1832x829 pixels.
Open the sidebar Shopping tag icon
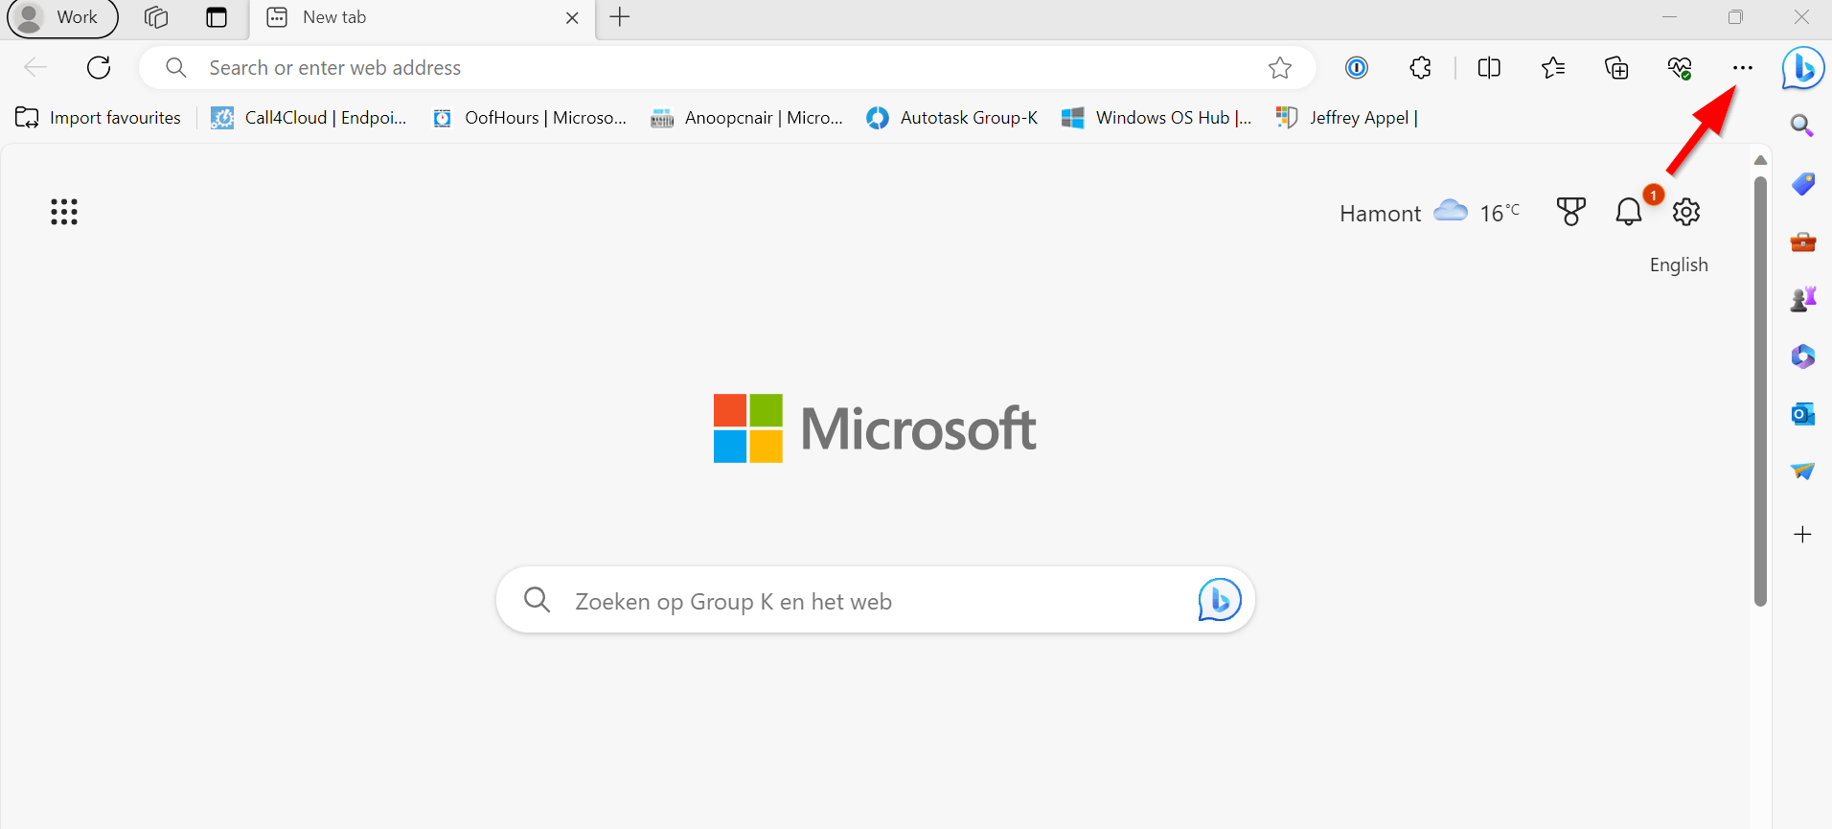click(x=1802, y=184)
